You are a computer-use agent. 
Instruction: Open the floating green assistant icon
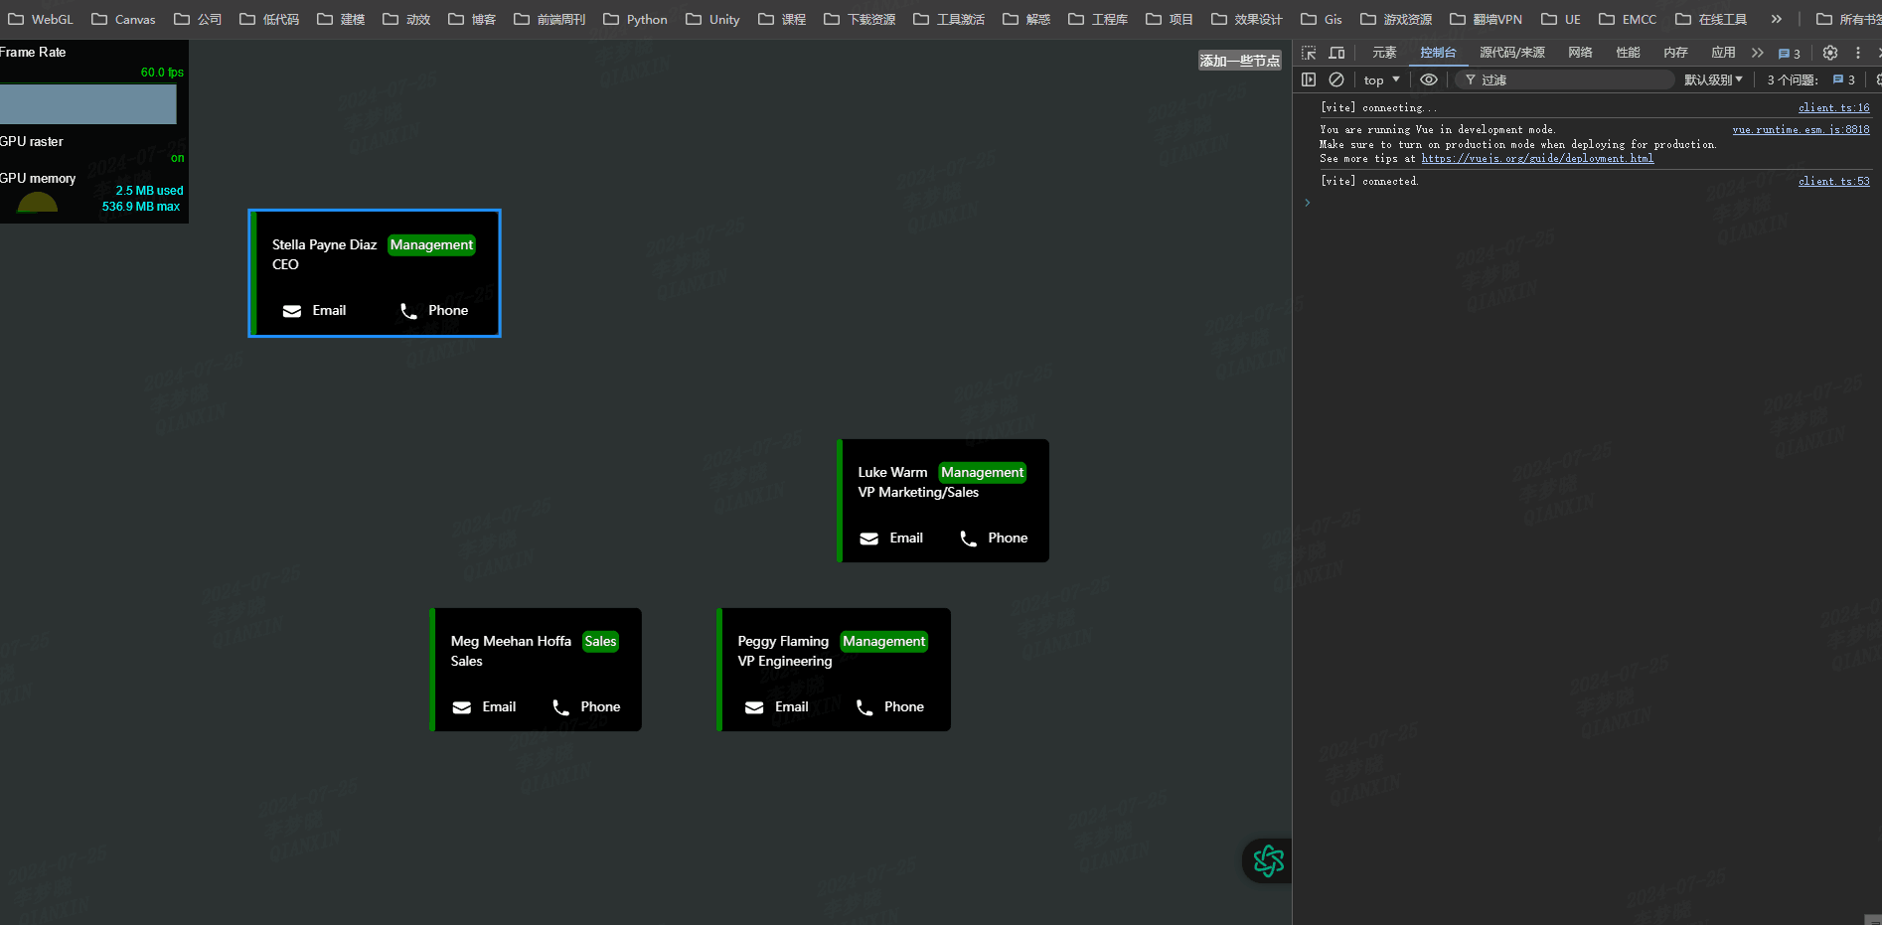pyautogui.click(x=1268, y=861)
